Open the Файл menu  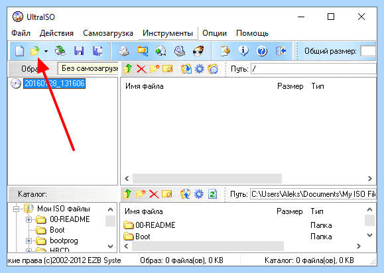(x=21, y=33)
